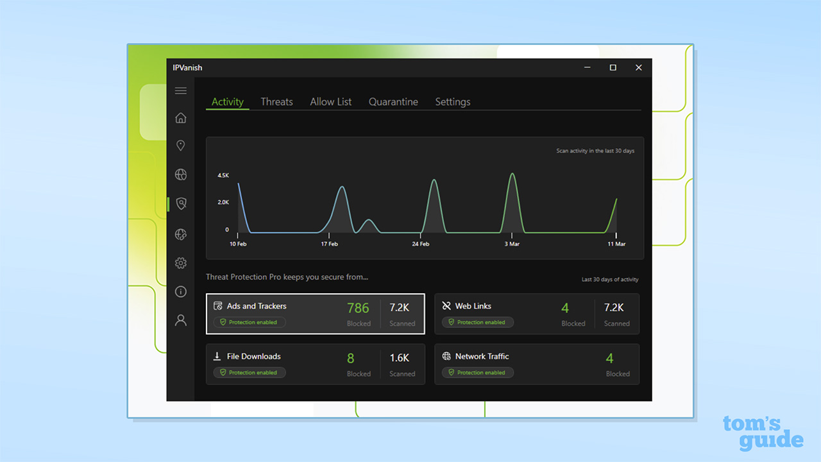Image resolution: width=821 pixels, height=462 pixels.
Task: Open the account profile icon
Action: 180,320
